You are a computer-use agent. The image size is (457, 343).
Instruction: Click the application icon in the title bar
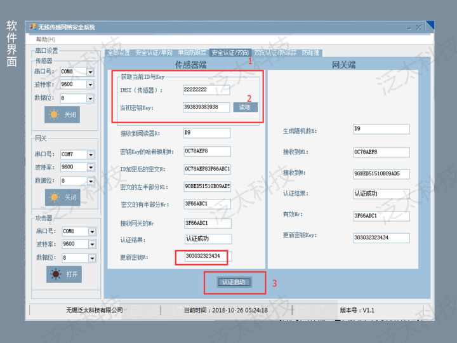pyautogui.click(x=32, y=27)
